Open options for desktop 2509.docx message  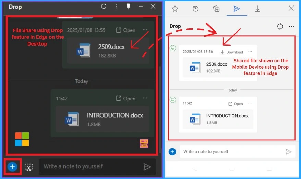pyautogui.click(x=145, y=30)
